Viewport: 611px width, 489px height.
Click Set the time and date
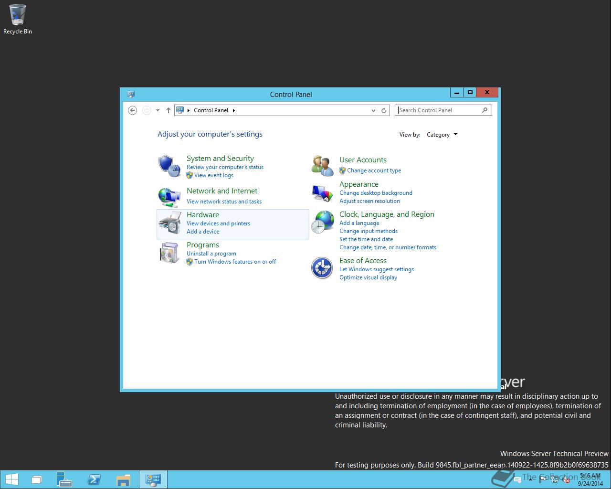[x=366, y=239]
